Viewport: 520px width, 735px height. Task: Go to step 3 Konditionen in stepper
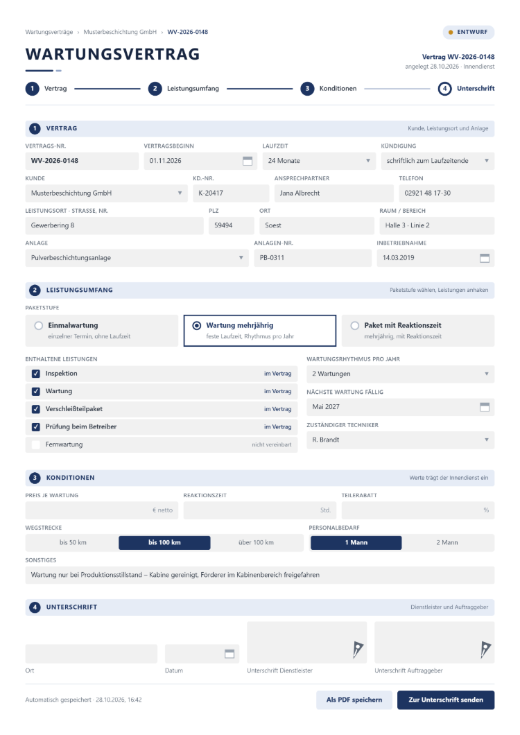[x=328, y=89]
